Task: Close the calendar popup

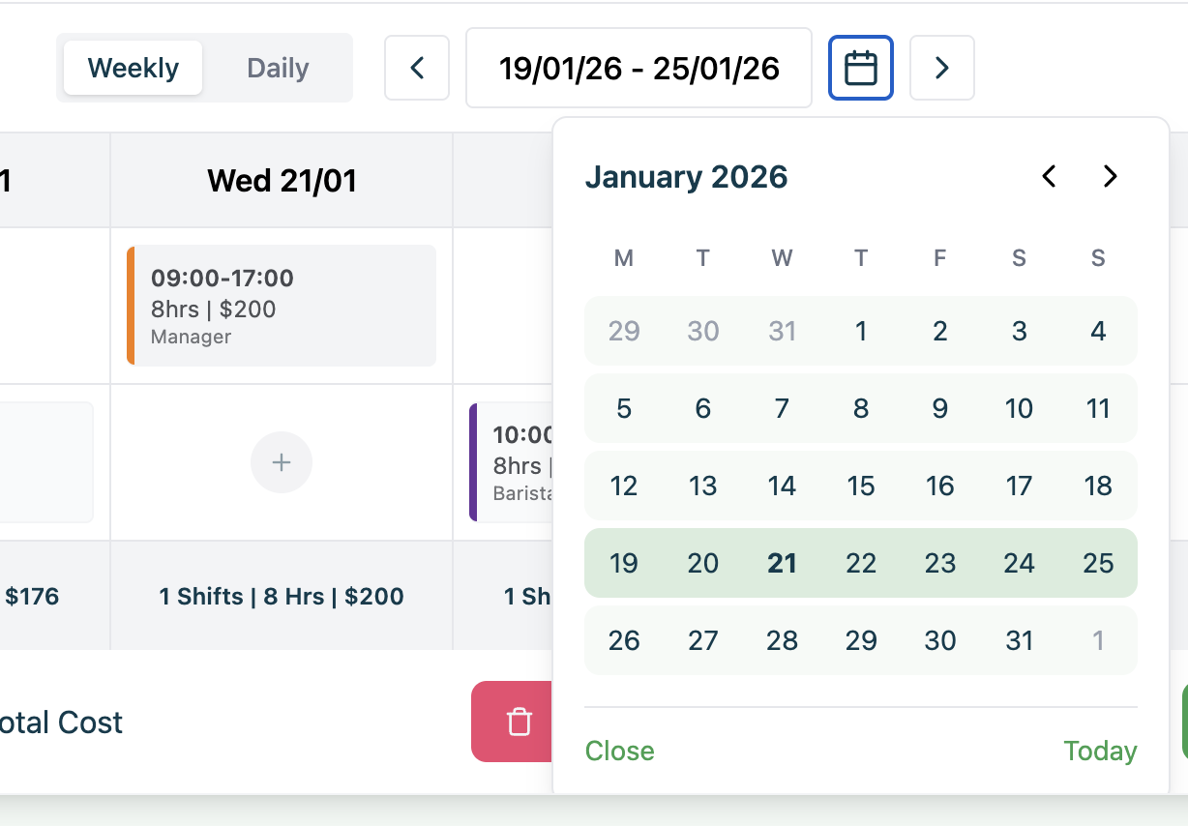Action: pyautogui.click(x=619, y=751)
